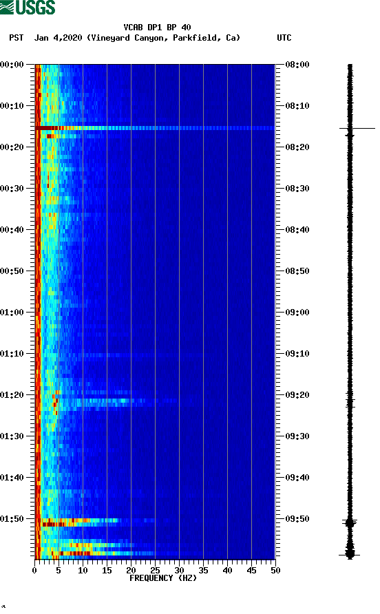Click the 'FREQUENCY (HZ)' axis title
The width and height of the screenshot is (380, 614).
click(x=163, y=578)
